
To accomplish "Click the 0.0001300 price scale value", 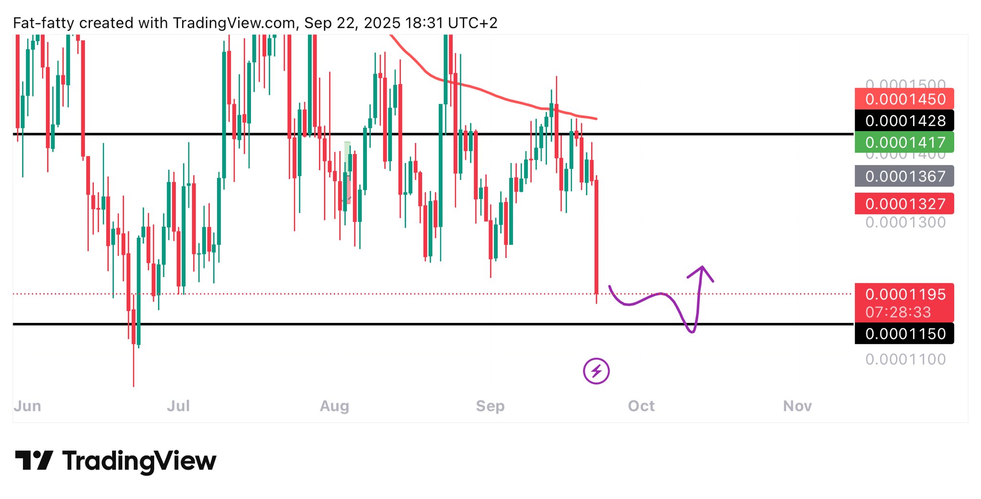I will tap(905, 222).
